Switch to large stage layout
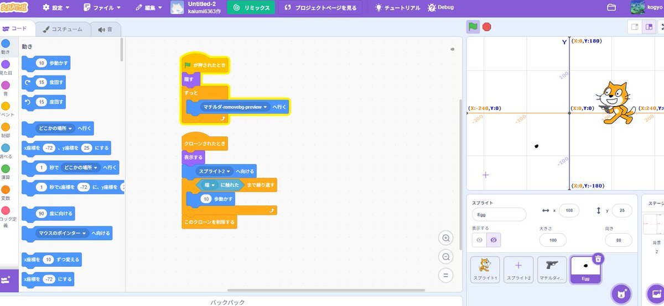The image size is (664, 306). coord(649,27)
